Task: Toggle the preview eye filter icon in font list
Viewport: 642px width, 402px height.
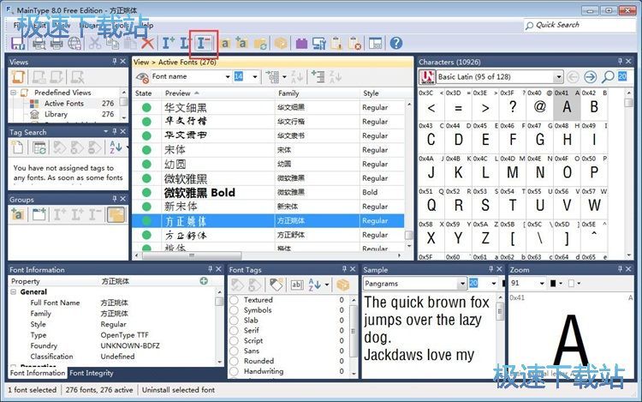Action: pos(142,77)
